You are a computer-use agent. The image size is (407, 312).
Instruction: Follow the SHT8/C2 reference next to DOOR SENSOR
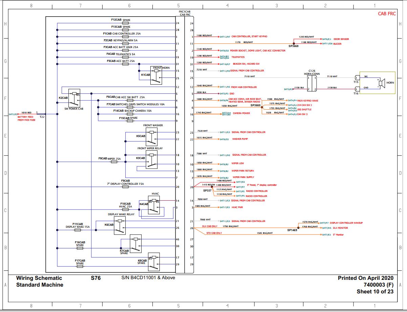tap(326, 39)
